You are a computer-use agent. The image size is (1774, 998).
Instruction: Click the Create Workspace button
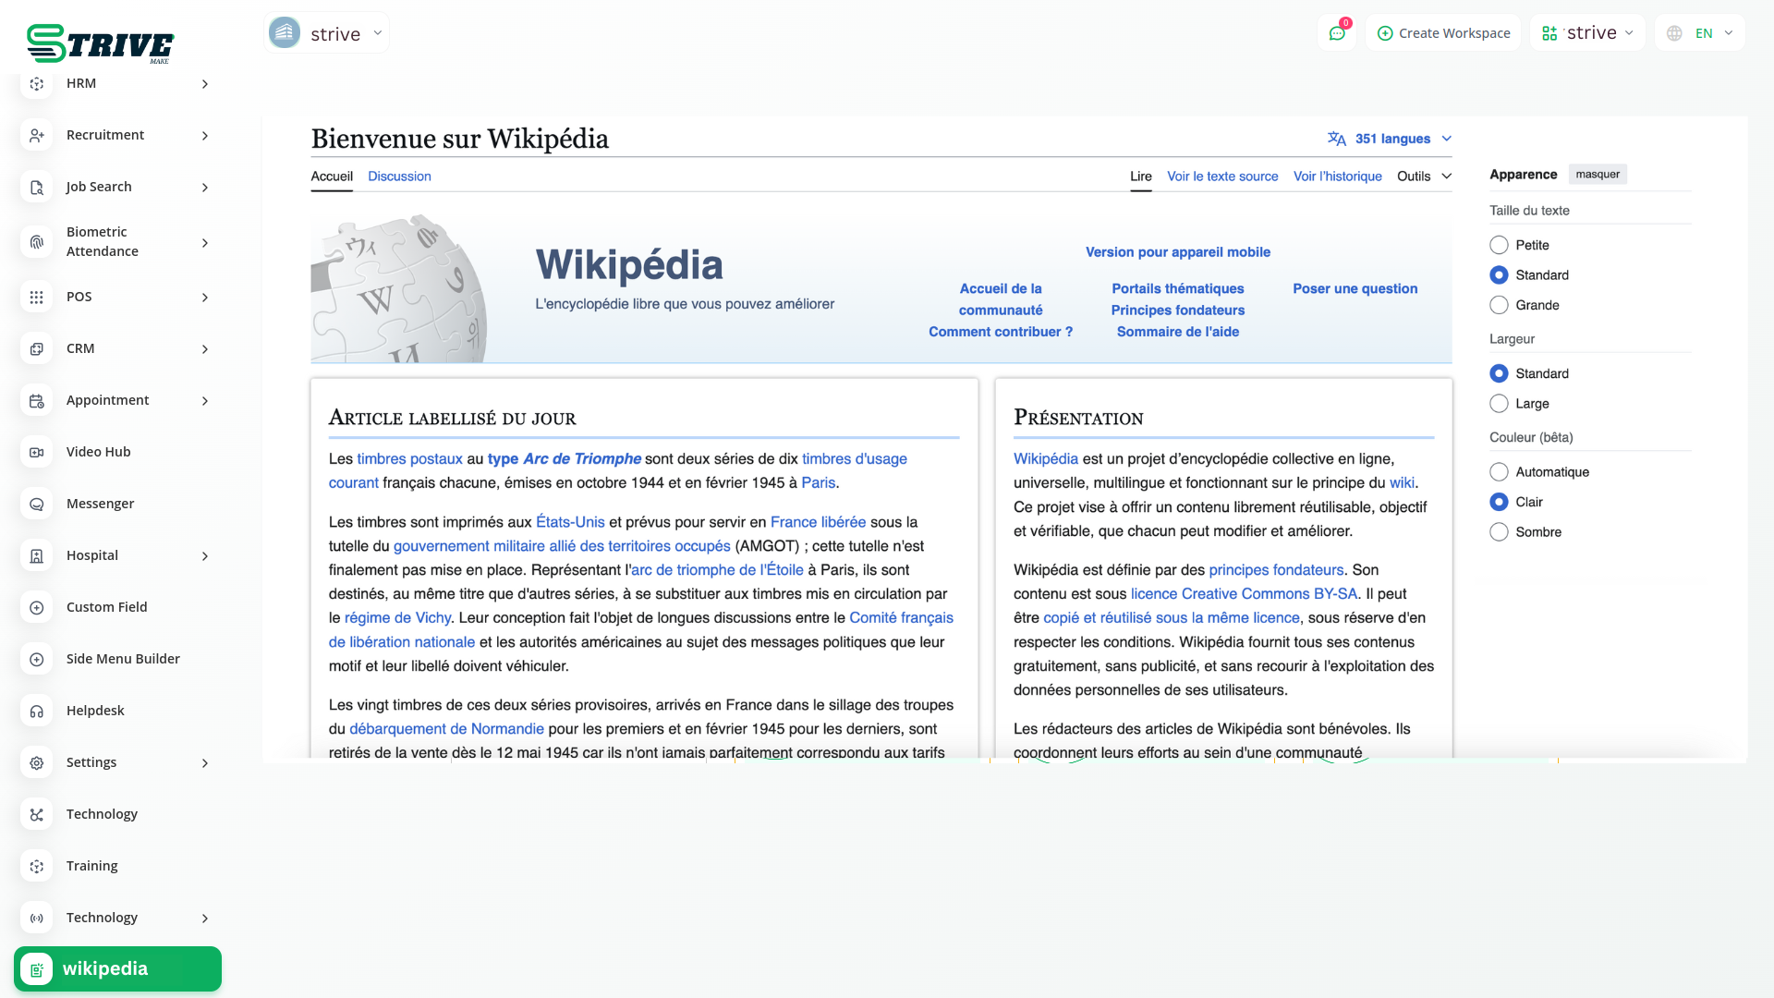click(1443, 33)
